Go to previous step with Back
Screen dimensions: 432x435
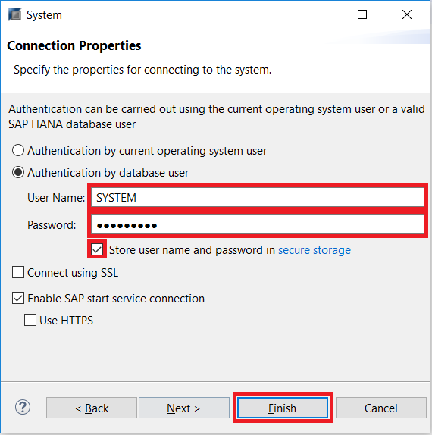pos(92,408)
